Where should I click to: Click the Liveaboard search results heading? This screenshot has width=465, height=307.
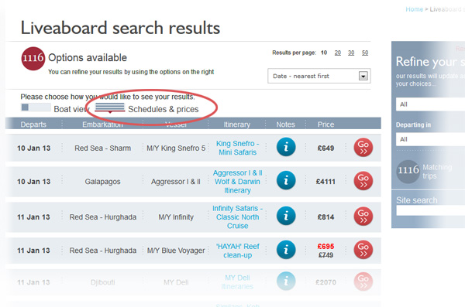coord(120,28)
